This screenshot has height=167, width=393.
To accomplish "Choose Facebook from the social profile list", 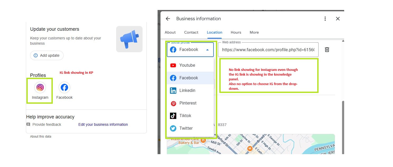I will point(190,78).
